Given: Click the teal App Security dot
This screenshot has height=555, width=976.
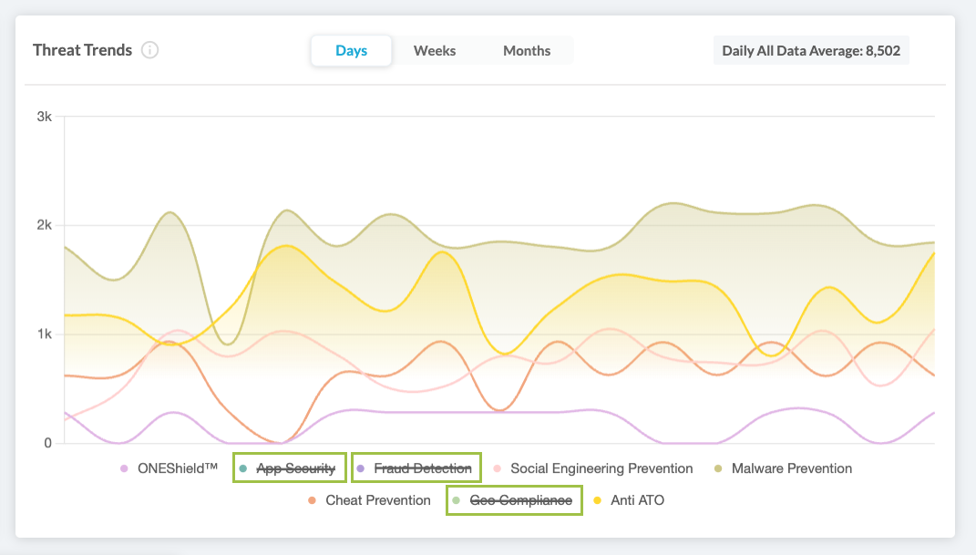Looking at the screenshot, I should pos(242,468).
